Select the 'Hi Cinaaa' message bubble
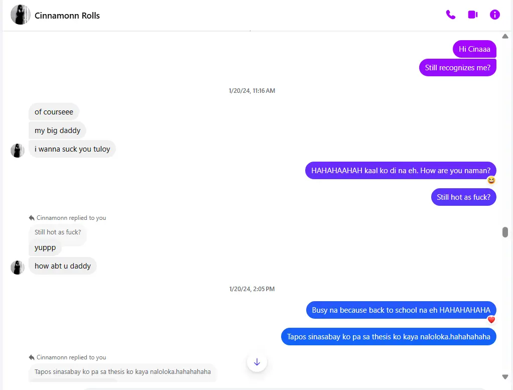 [x=474, y=49]
